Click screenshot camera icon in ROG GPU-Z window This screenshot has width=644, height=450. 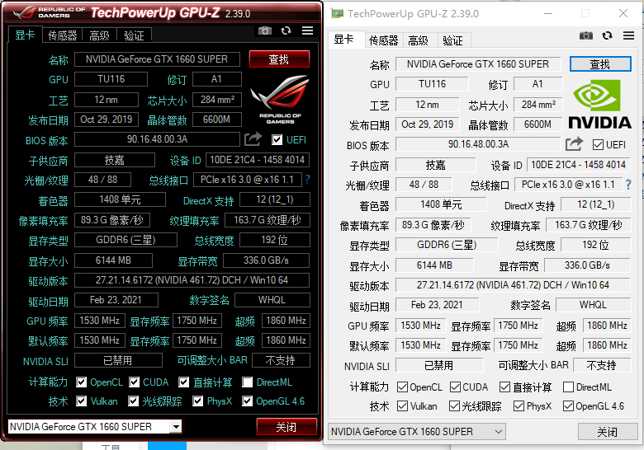point(265,30)
